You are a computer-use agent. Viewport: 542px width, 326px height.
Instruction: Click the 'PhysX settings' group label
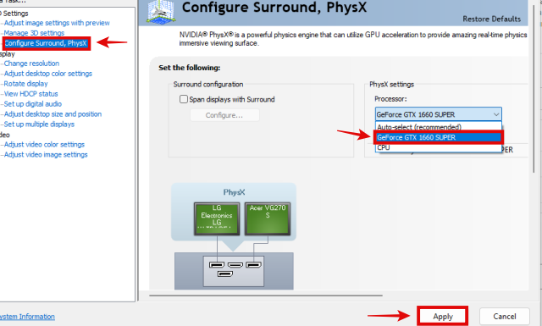point(391,85)
